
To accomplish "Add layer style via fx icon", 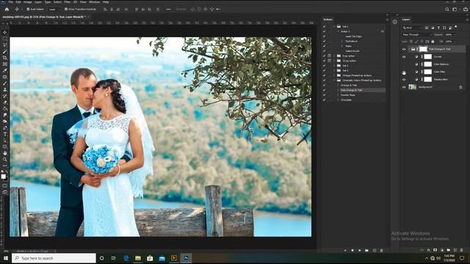I will tap(429, 250).
